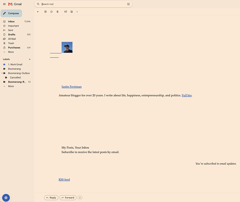Screen dimensions: 240x202
Task: Click the Reply button
Action: (x=51, y=198)
